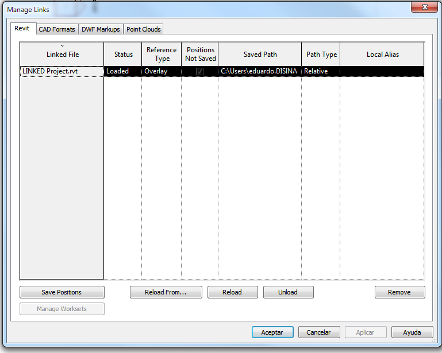Close the Manage Links dialog
442x353 pixels.
(x=424, y=7)
